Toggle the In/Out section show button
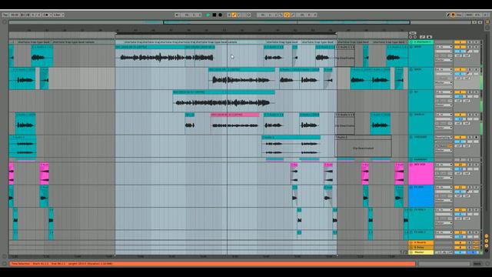Screen dimensions: 492x277 (x=487, y=236)
